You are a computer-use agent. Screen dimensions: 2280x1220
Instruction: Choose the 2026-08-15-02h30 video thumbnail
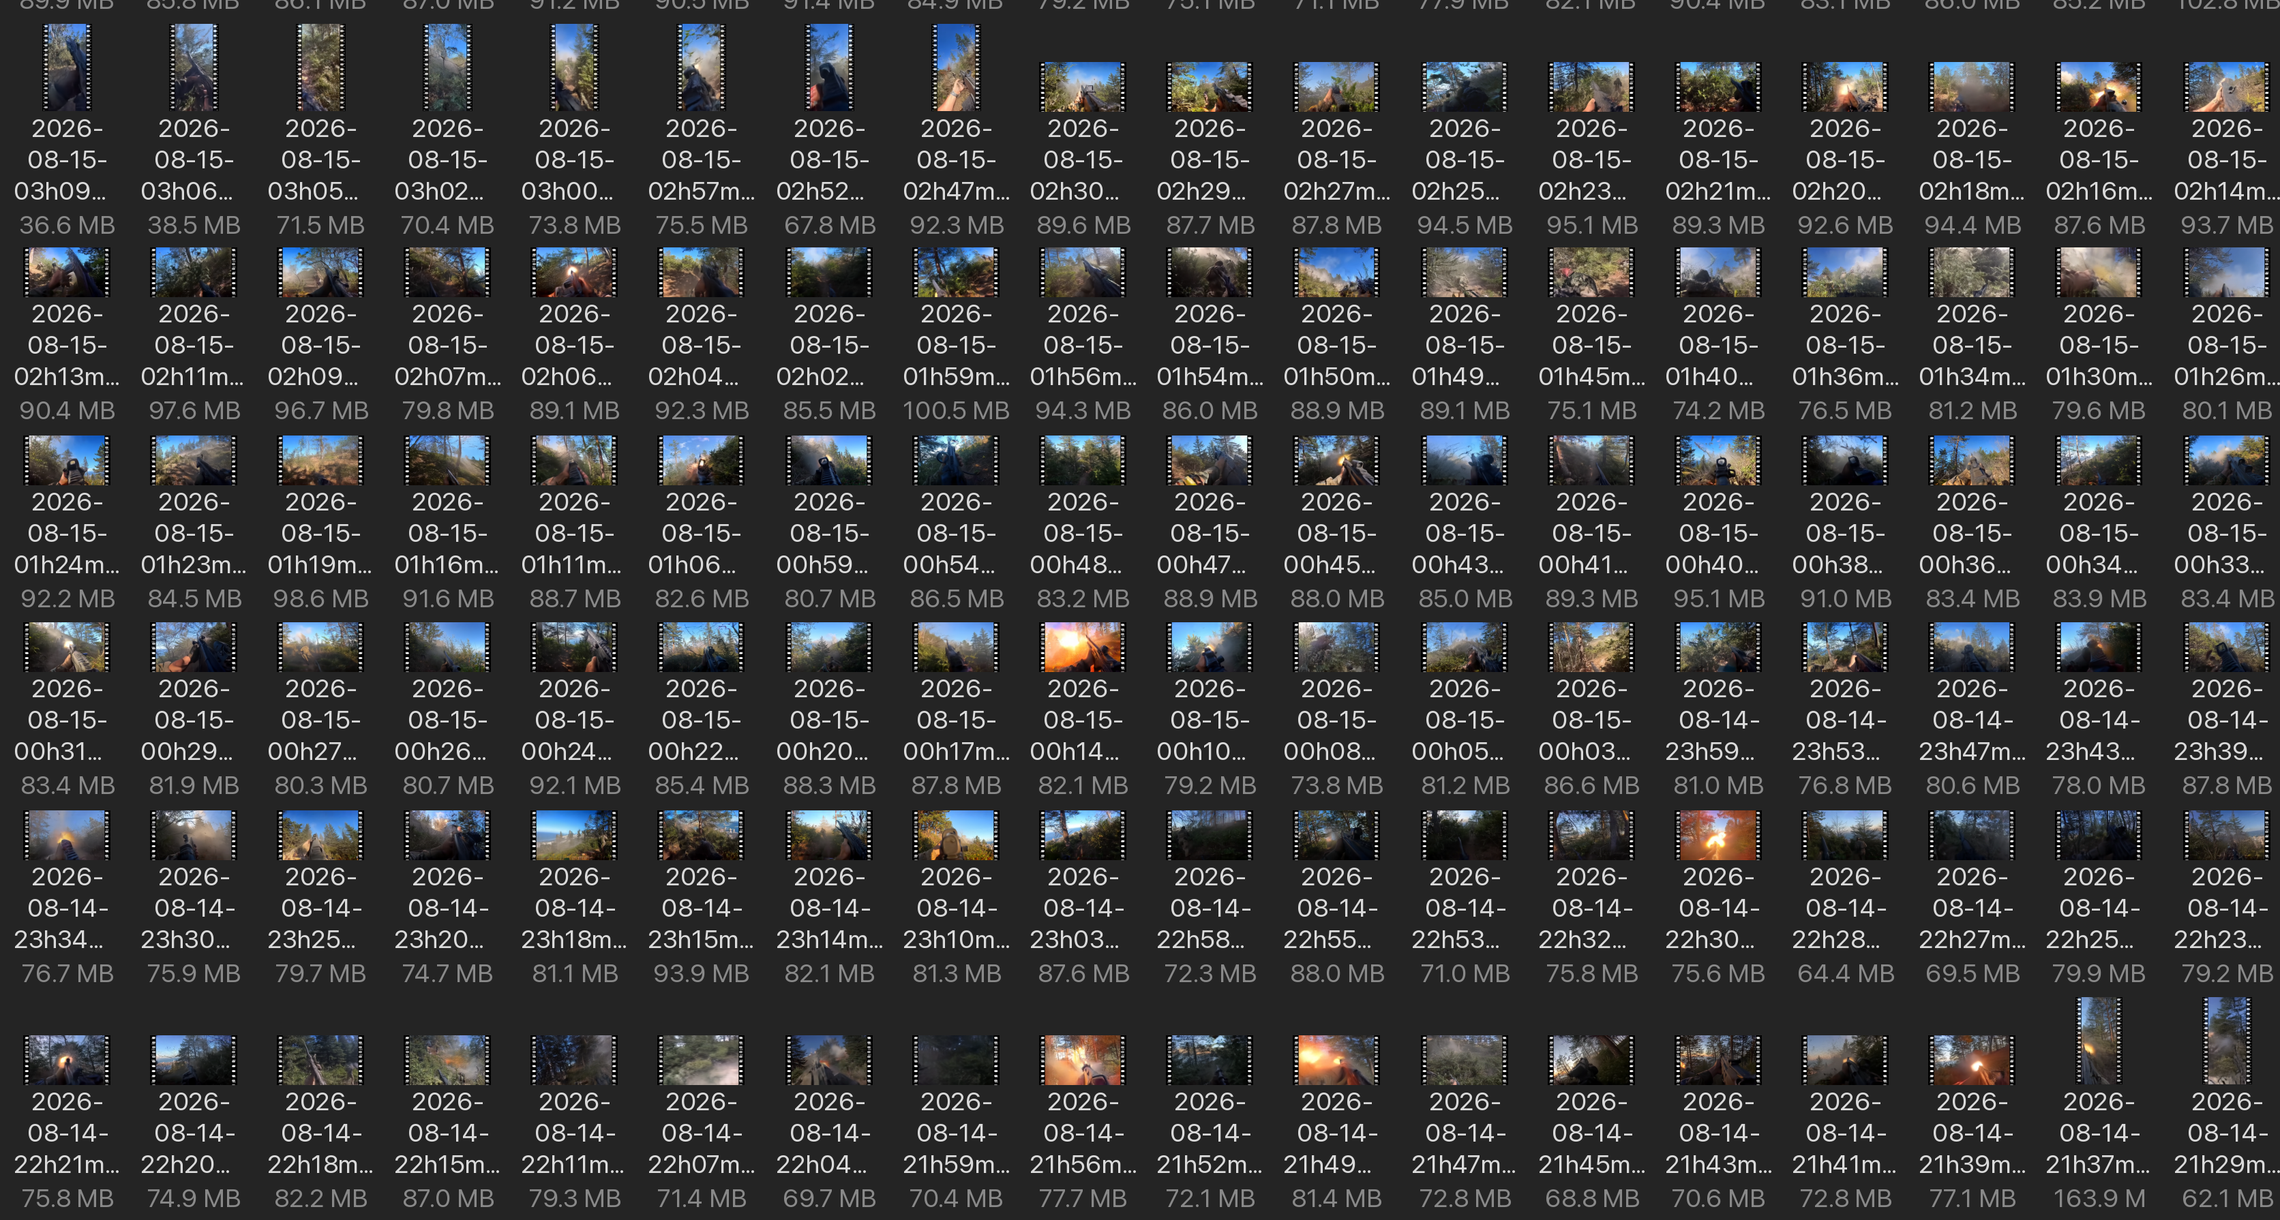click(x=1083, y=87)
